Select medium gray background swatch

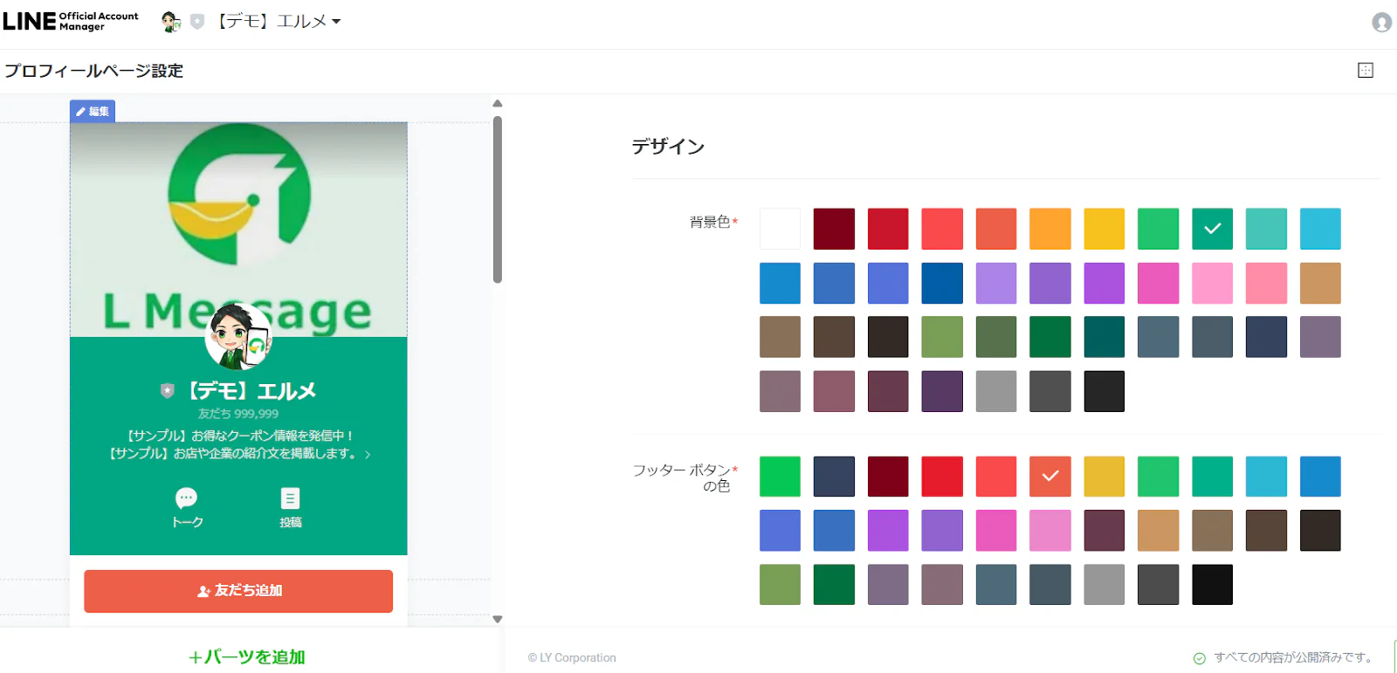click(x=996, y=391)
